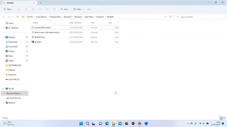Click Local Disk (C:) breadcrumb
Image resolution: width=227 pixels, height=127 pixels.
click(x=41, y=17)
